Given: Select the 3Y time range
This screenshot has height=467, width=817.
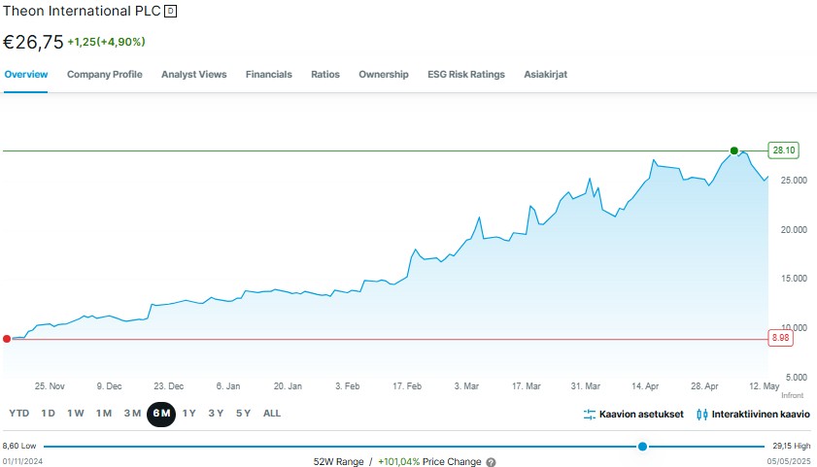Looking at the screenshot, I should click(x=216, y=414).
